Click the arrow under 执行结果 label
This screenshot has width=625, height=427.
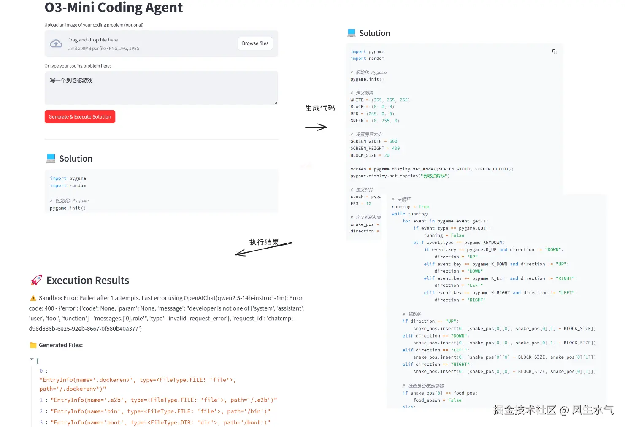(x=264, y=249)
